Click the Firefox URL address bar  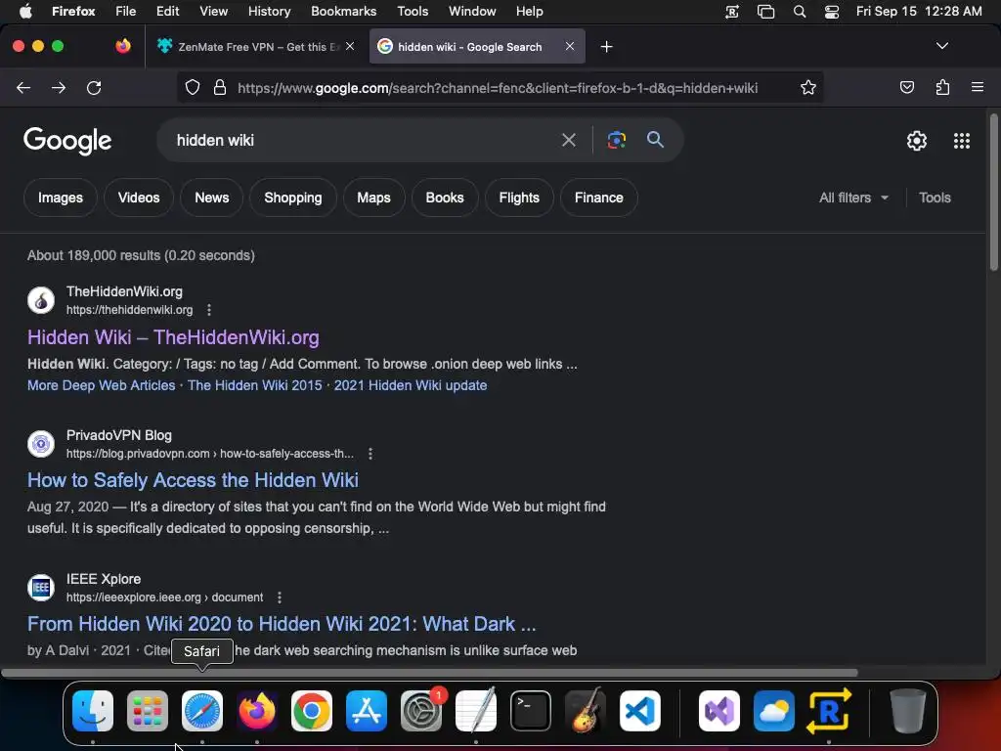point(498,87)
